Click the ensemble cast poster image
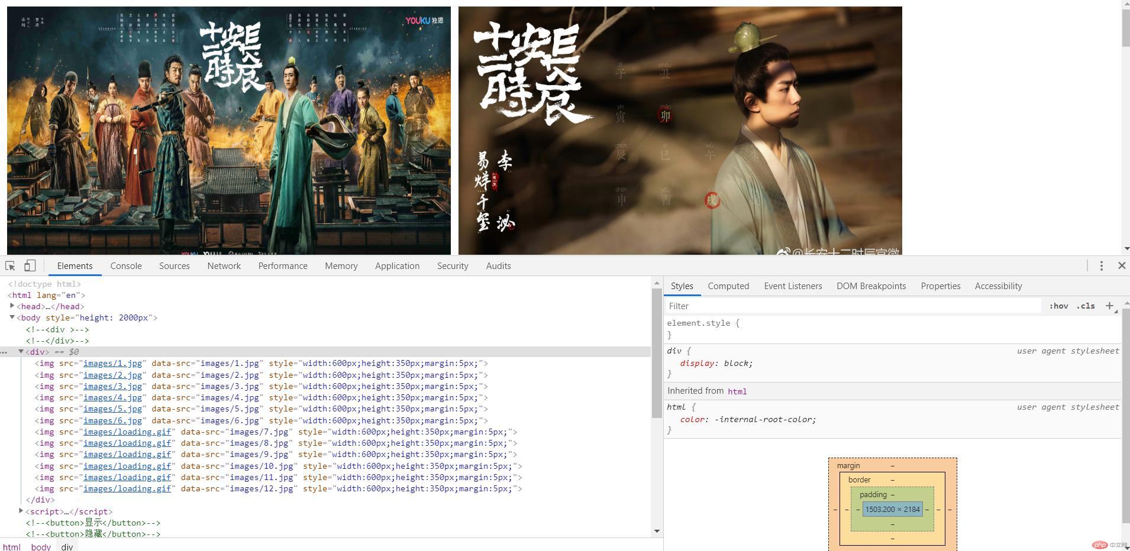1130x551 pixels. [x=229, y=131]
